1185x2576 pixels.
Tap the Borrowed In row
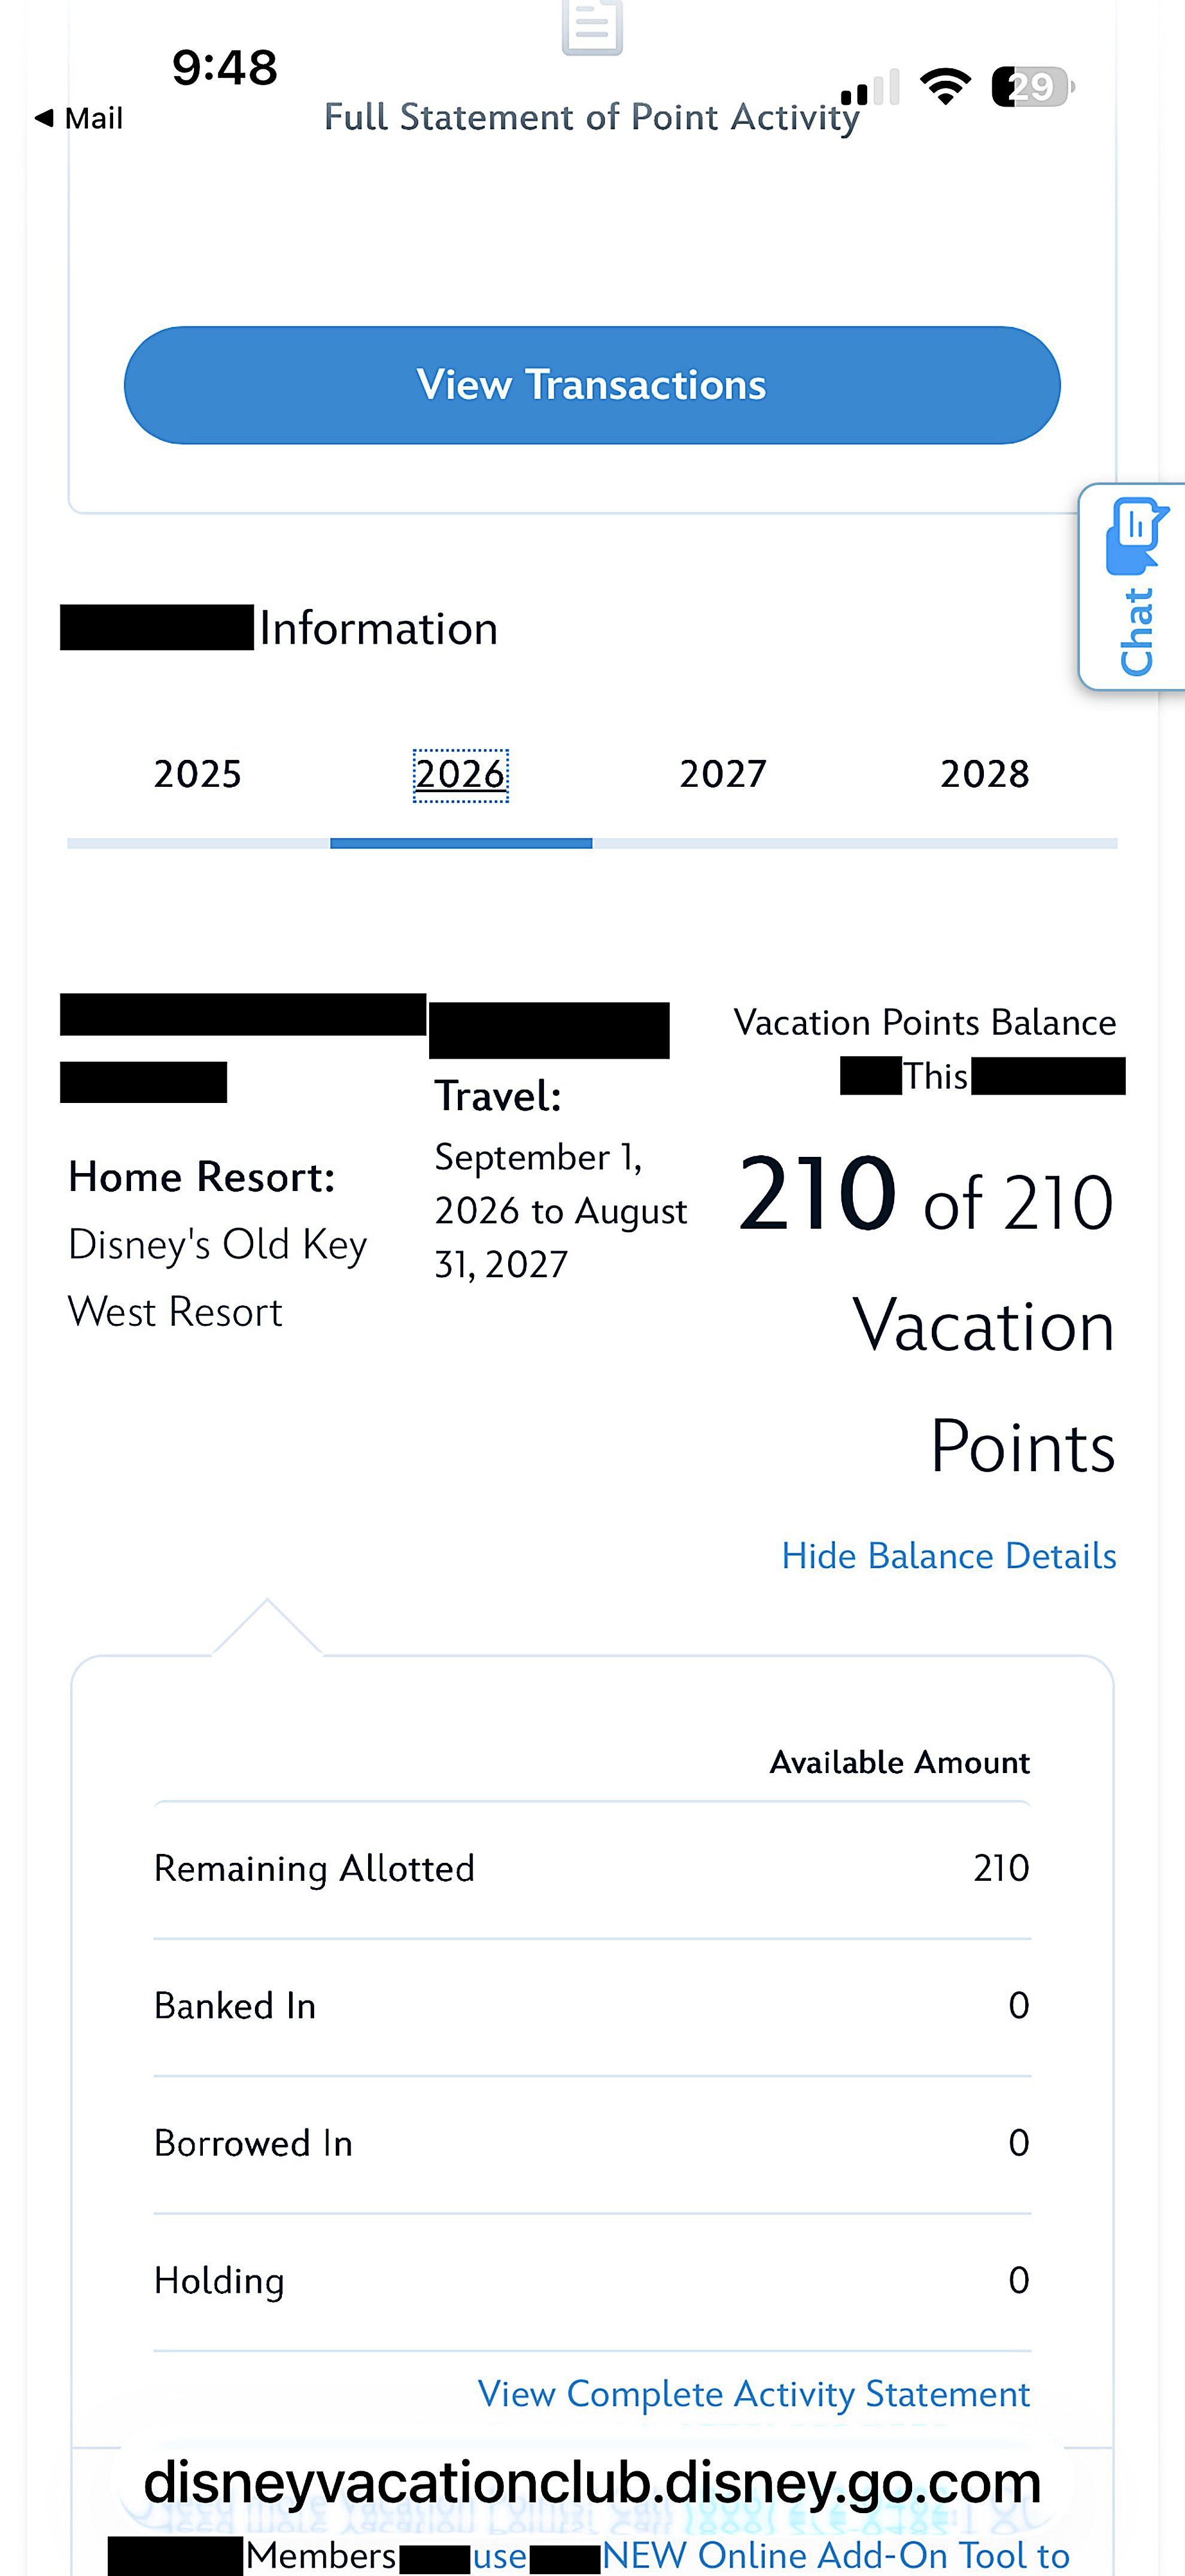[x=591, y=2143]
